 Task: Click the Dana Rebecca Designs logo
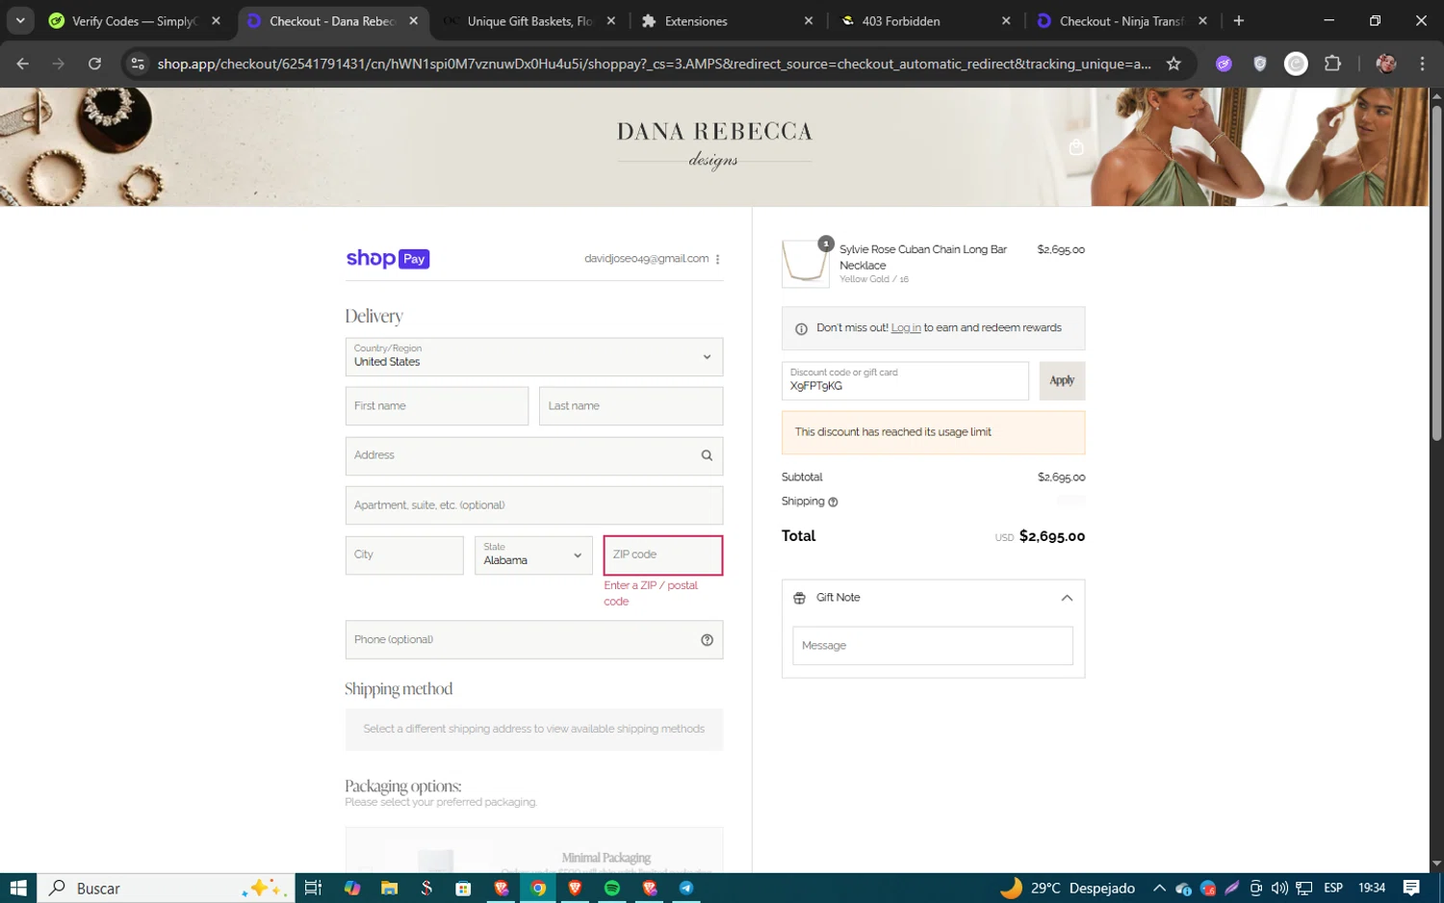pos(714,144)
